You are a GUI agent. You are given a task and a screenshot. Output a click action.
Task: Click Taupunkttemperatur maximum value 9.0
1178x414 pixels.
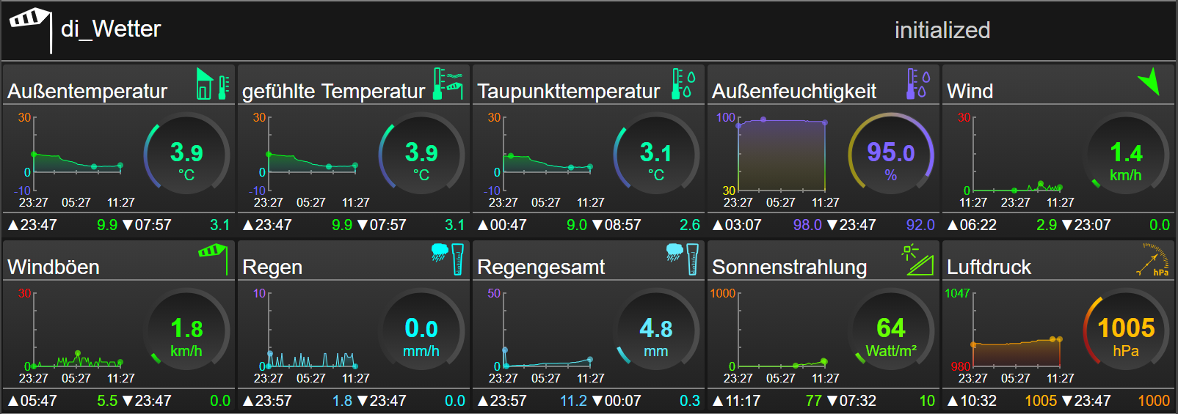(577, 225)
